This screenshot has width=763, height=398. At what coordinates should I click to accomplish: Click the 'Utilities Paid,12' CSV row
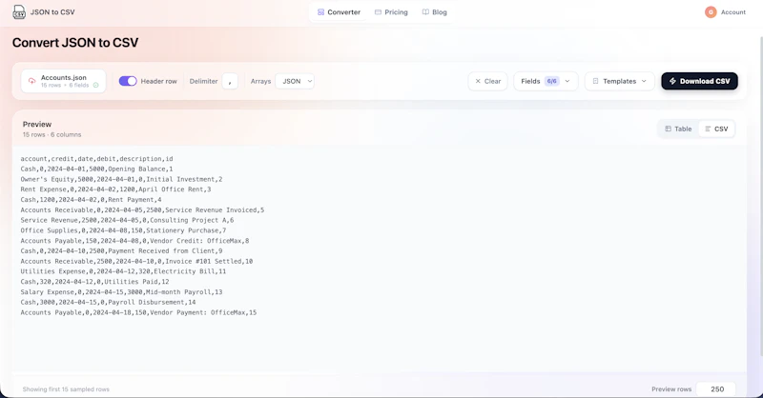[x=94, y=282]
